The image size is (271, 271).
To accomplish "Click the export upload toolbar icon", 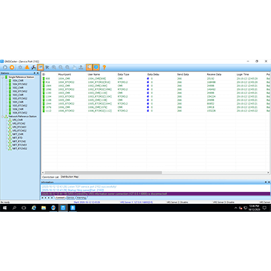I will point(81,67).
